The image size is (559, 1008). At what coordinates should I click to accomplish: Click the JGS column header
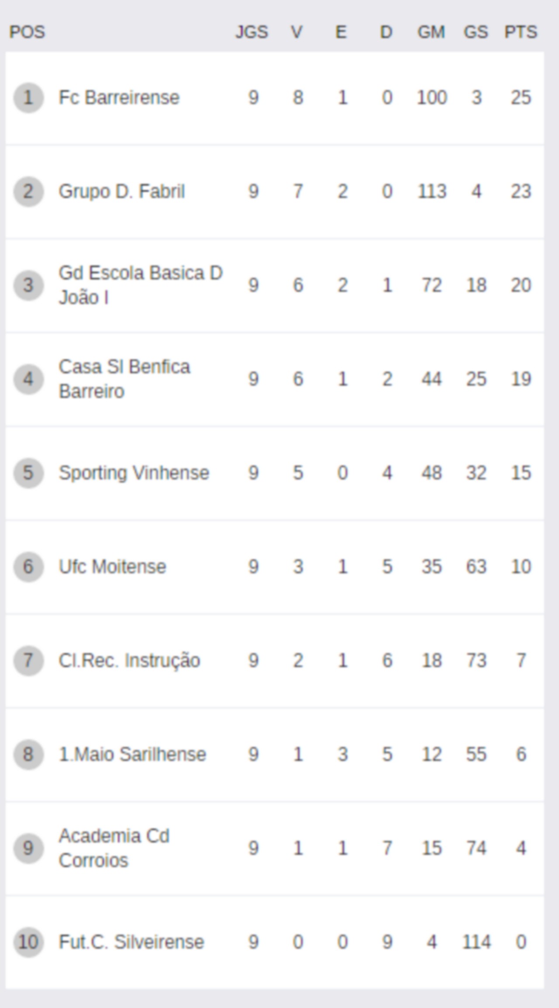252,32
